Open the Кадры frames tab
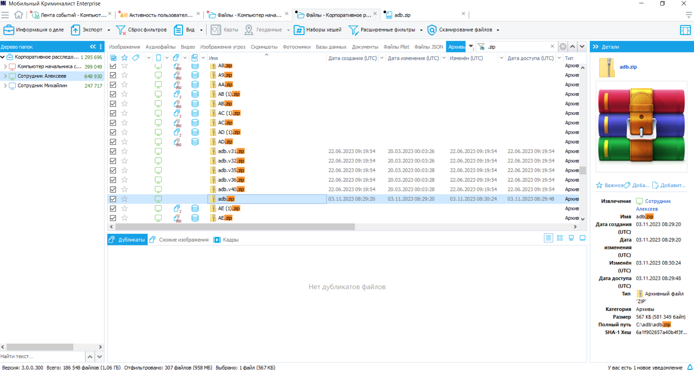 pyautogui.click(x=226, y=240)
